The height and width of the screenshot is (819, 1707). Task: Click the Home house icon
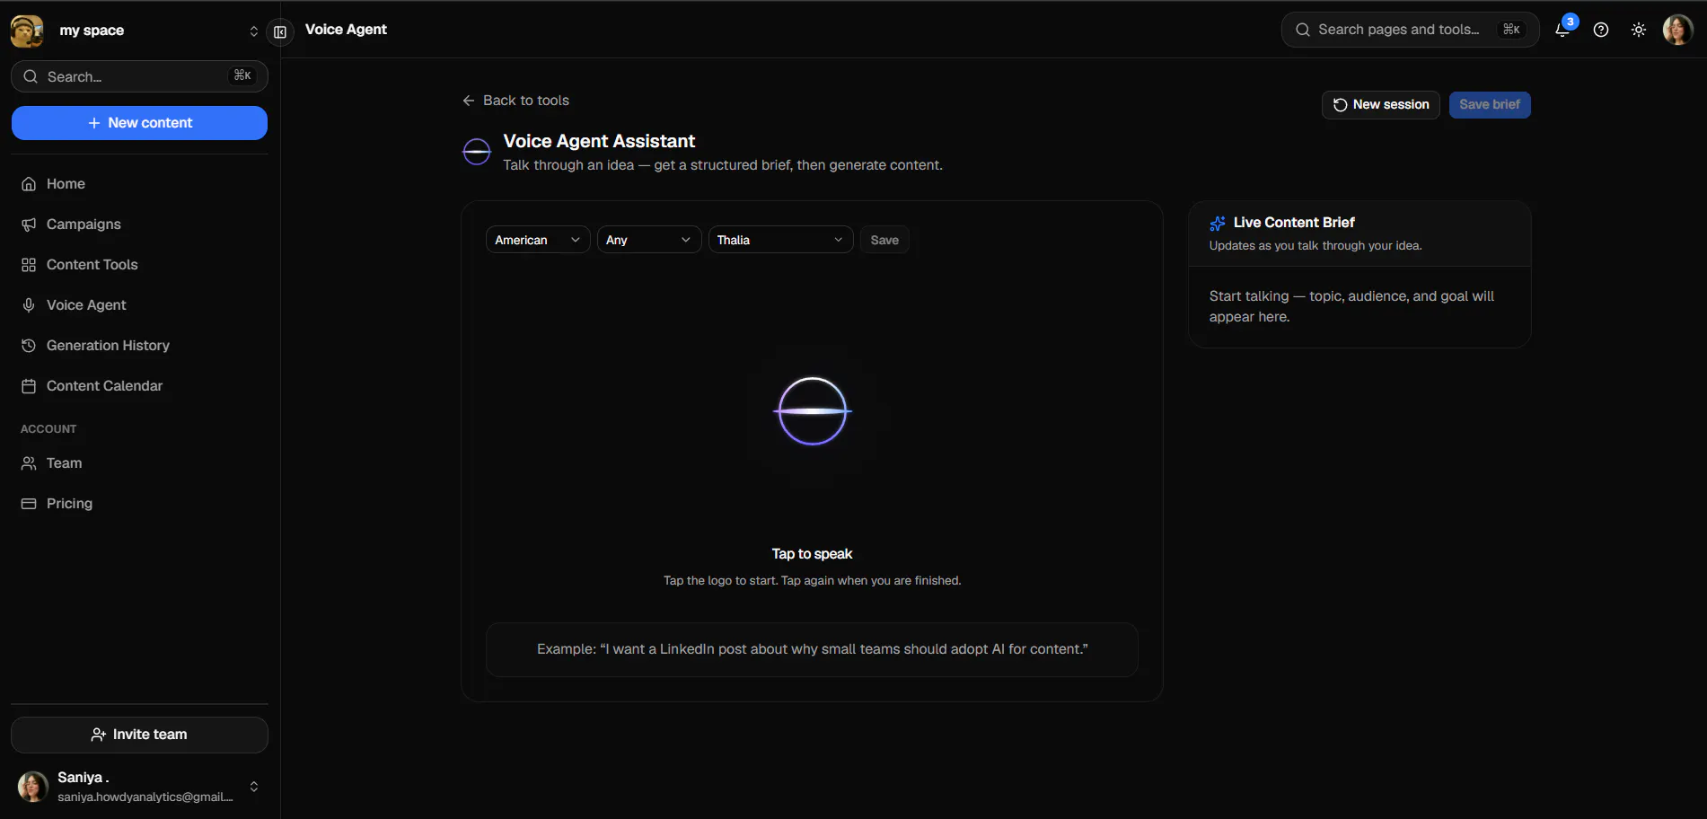click(29, 184)
